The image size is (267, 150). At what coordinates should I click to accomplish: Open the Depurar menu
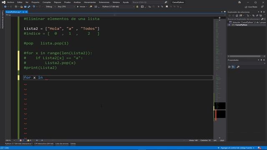[x=58, y=2]
